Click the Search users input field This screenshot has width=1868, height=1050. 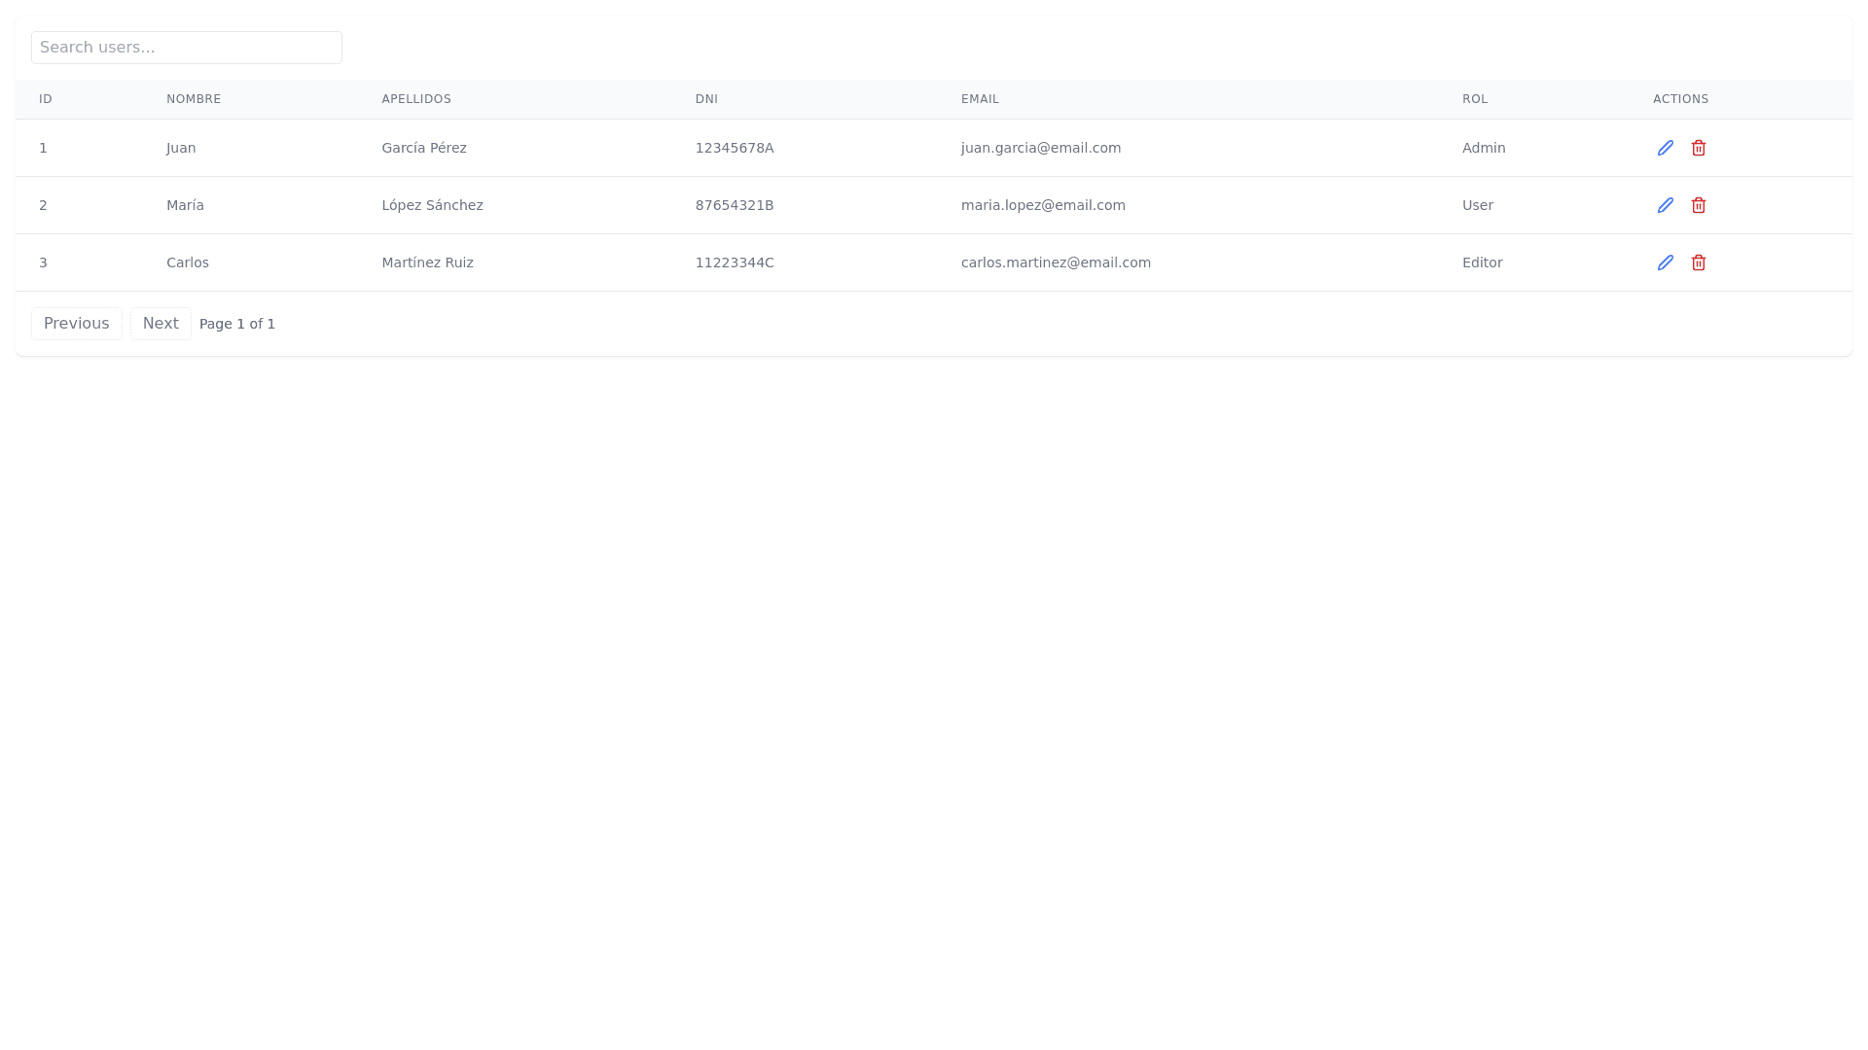click(187, 48)
